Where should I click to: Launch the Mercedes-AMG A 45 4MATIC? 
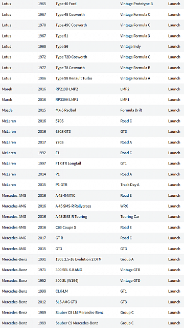(174, 195)
